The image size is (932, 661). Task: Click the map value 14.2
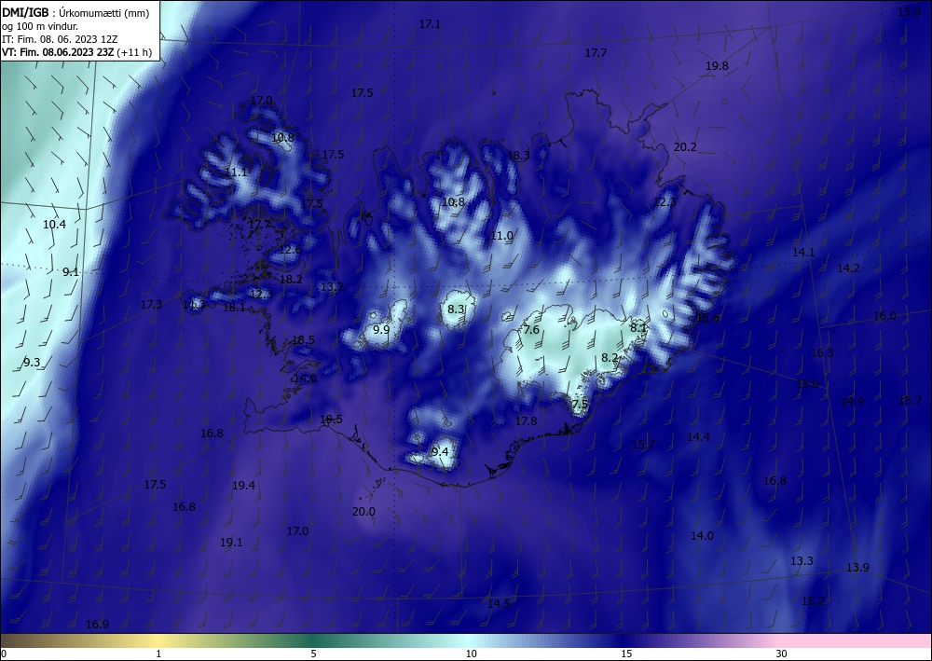click(848, 269)
